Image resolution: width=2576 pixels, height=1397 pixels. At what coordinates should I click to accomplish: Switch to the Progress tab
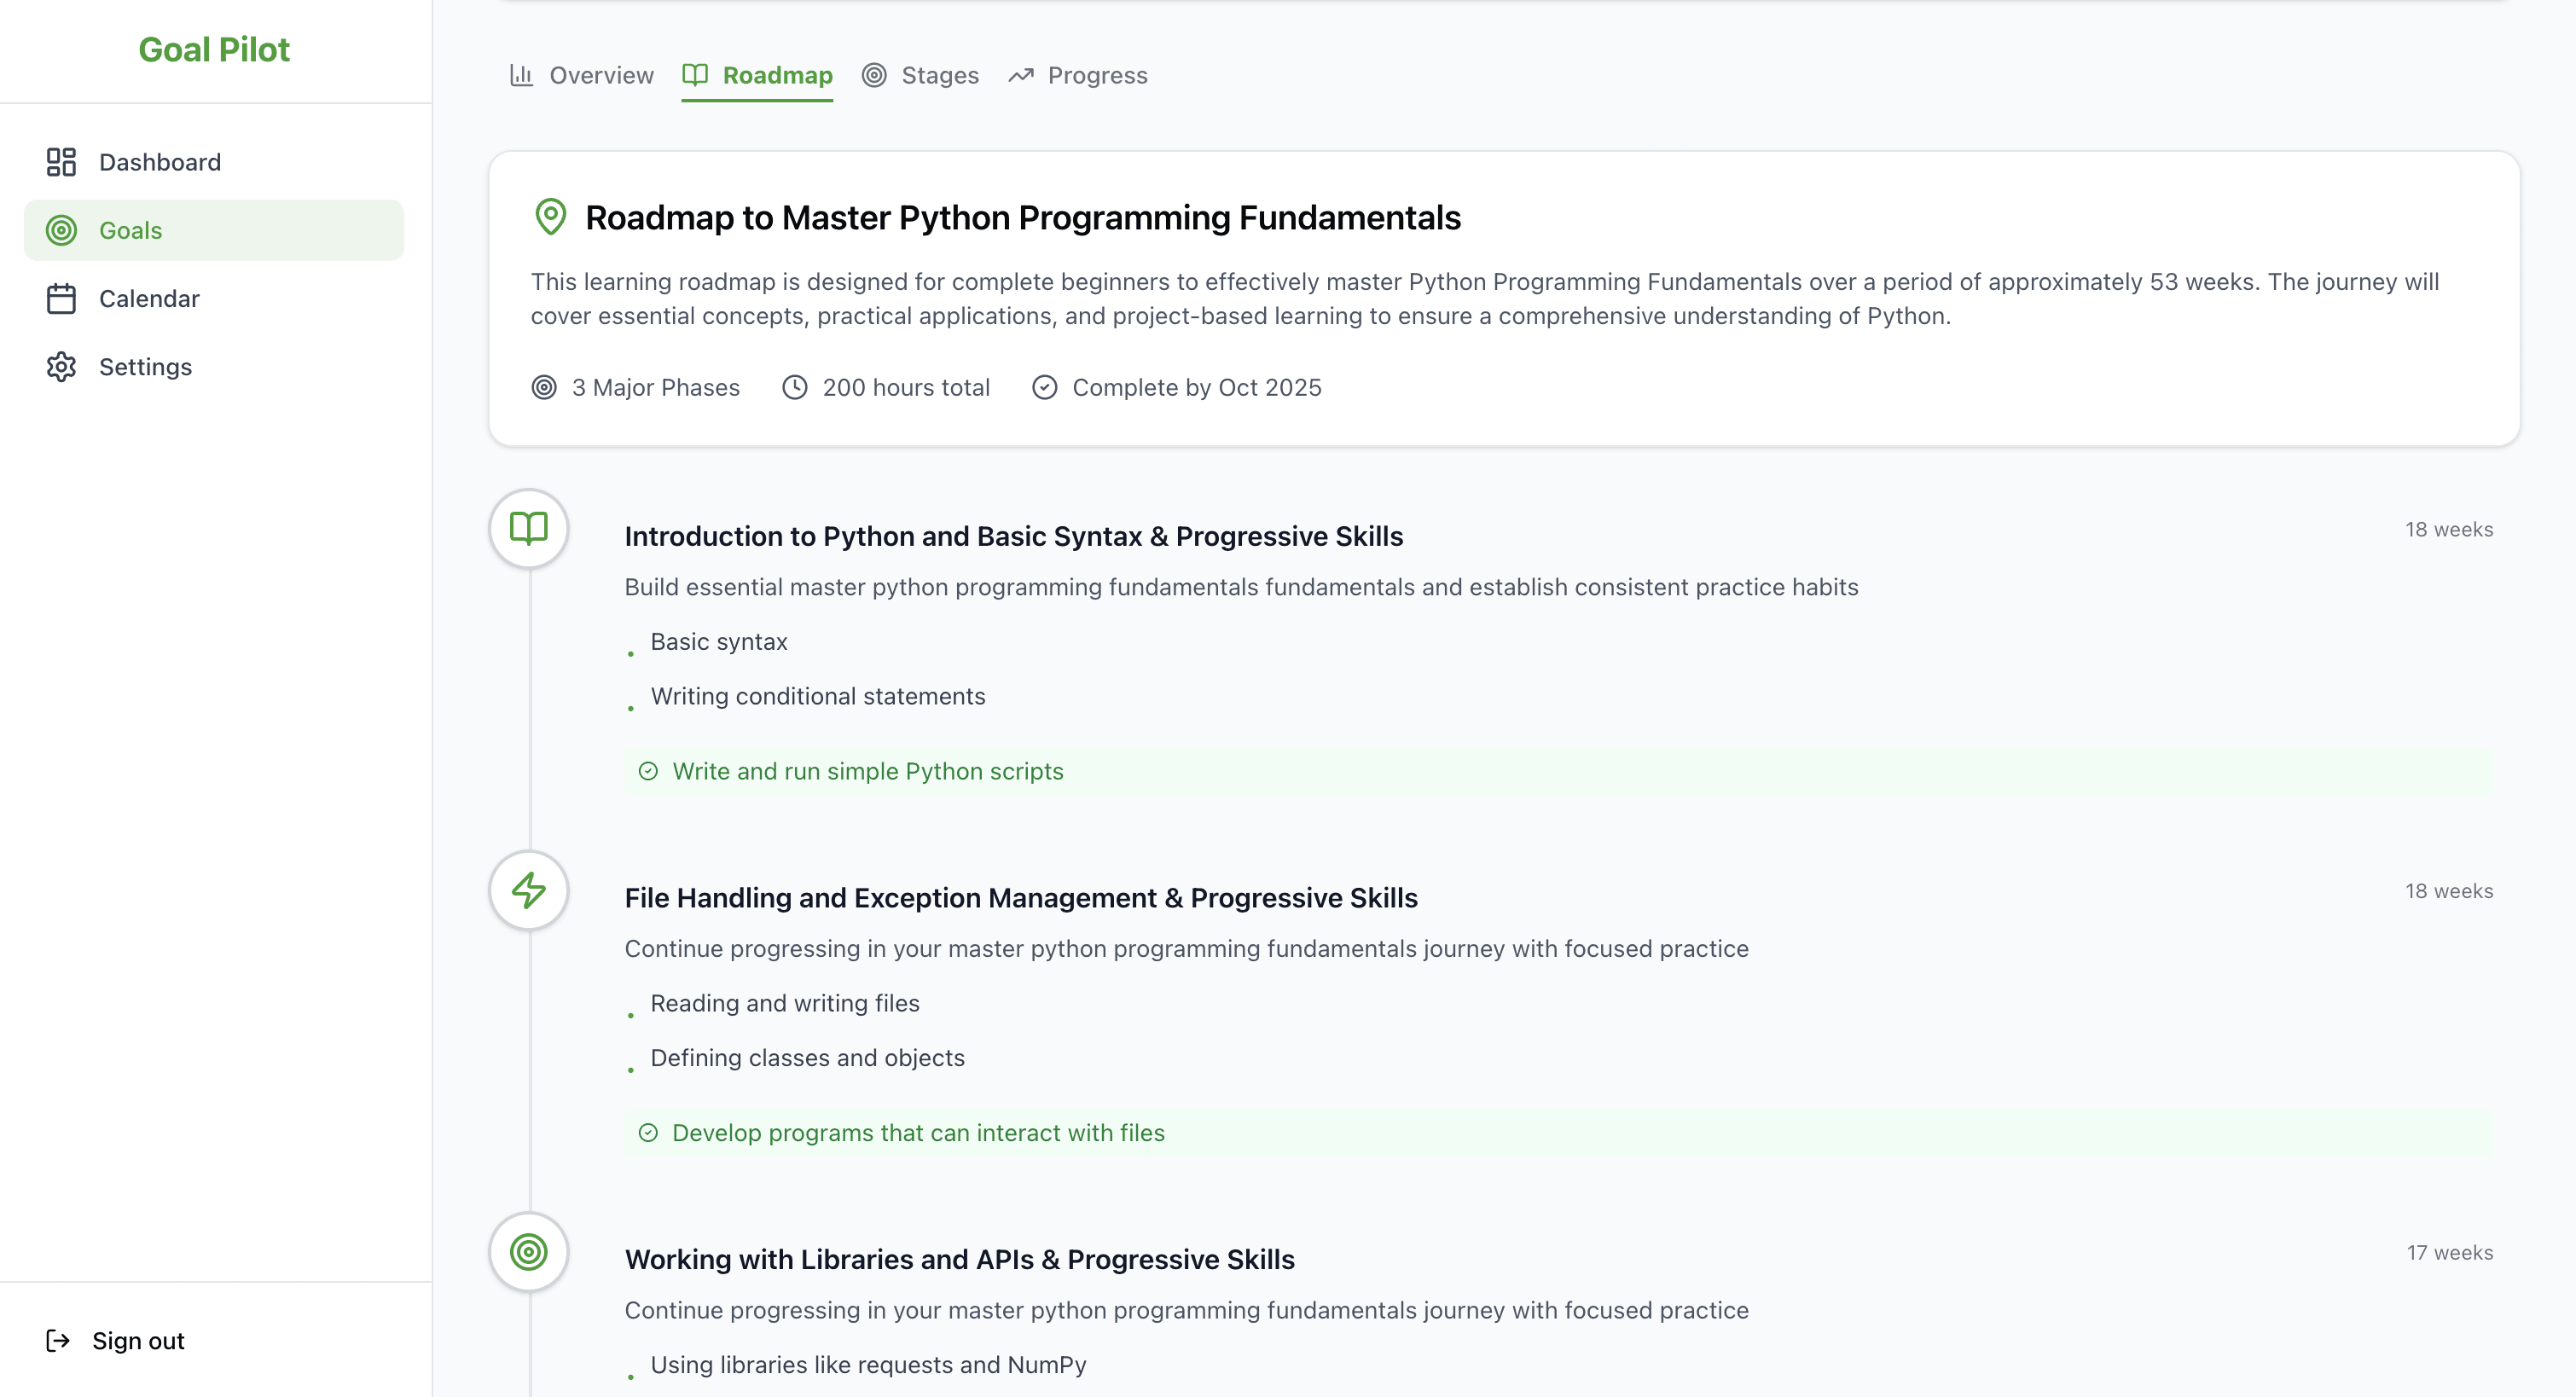1077,75
